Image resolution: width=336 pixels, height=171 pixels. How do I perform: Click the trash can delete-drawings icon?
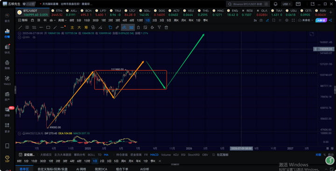tap(166, 27)
